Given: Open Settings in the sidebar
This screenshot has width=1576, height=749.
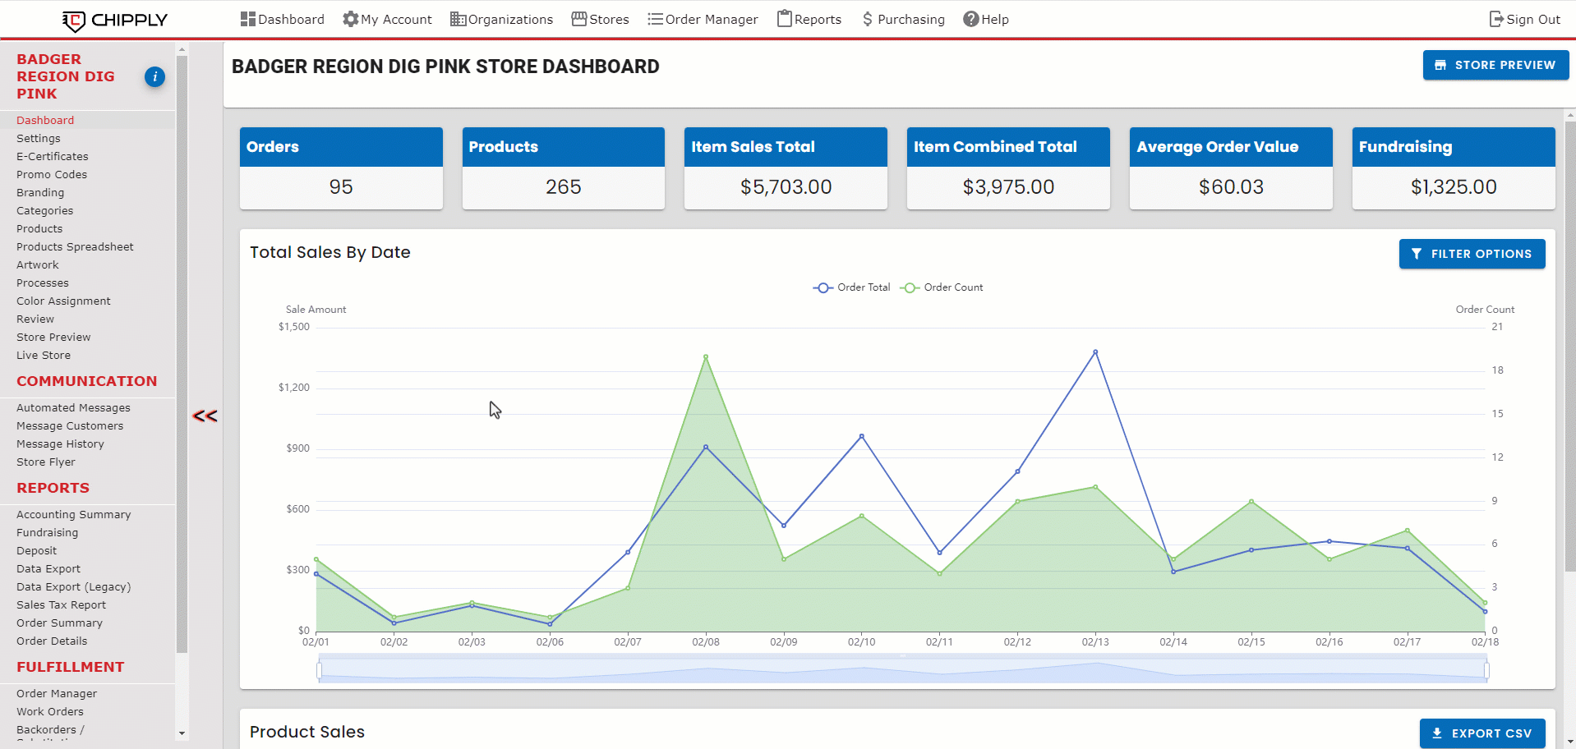Looking at the screenshot, I should 39,138.
